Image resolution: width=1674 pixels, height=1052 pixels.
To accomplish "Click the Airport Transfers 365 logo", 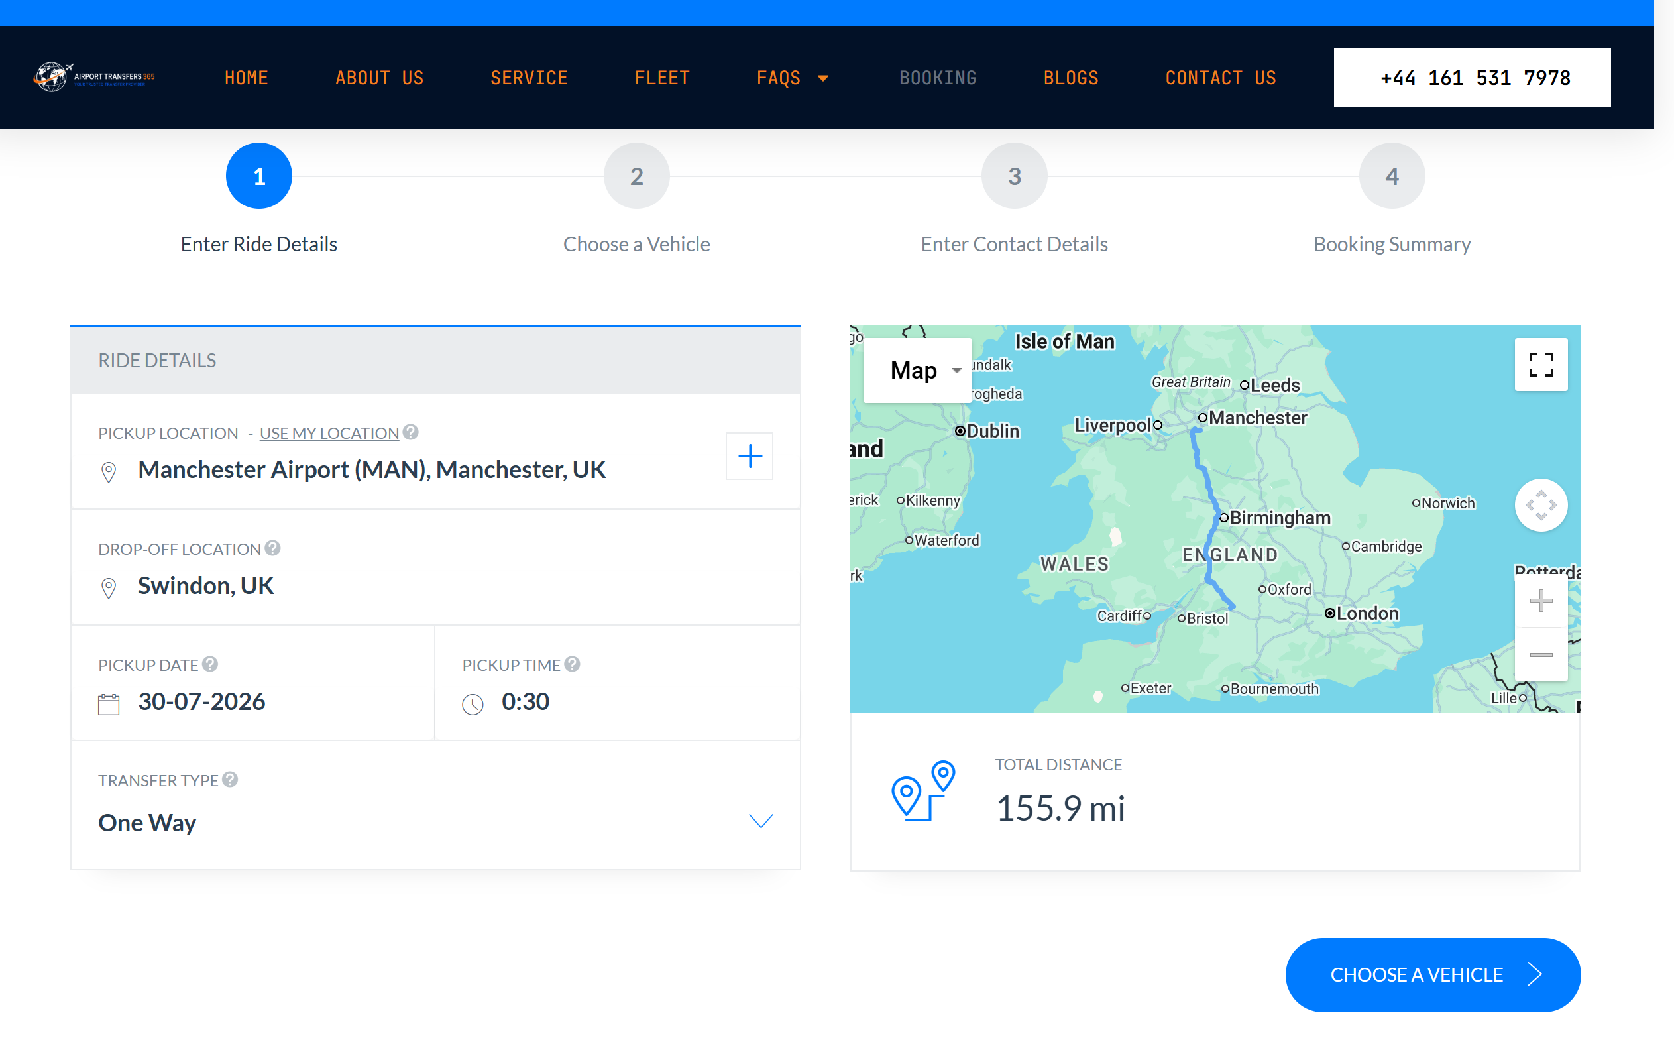I will [94, 77].
